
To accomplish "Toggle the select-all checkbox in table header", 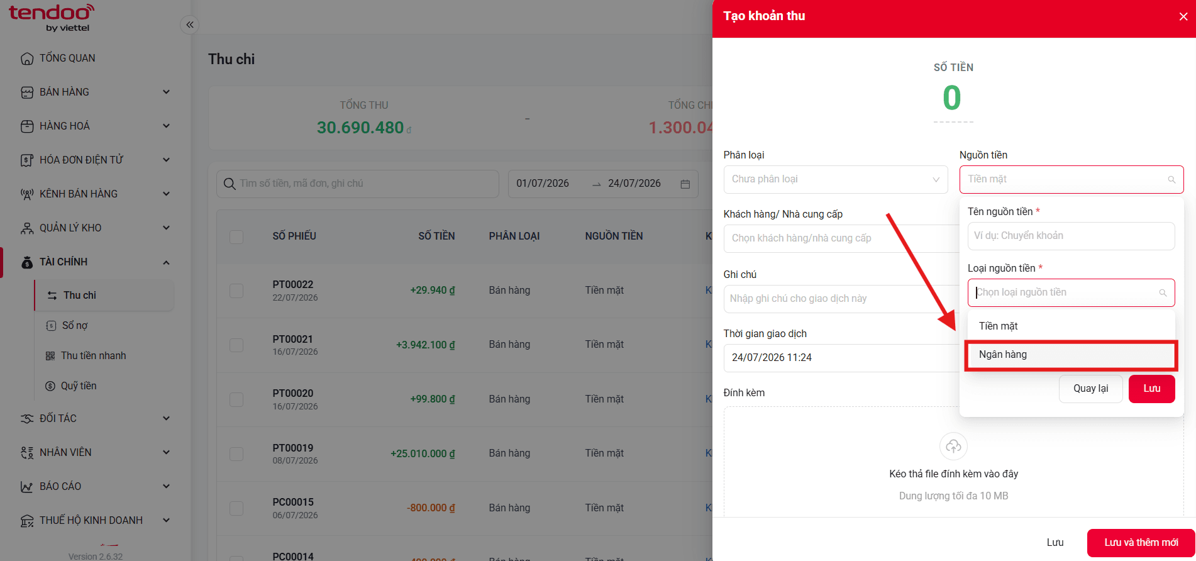I will 236,236.
